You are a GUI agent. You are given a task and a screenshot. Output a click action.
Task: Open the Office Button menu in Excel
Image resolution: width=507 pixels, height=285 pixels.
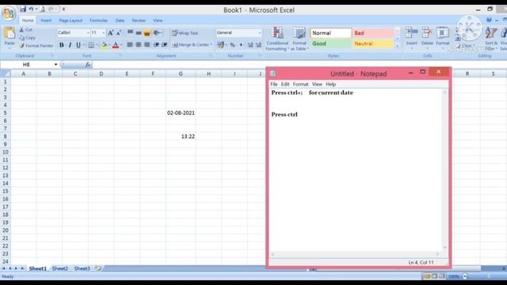pos(9,13)
